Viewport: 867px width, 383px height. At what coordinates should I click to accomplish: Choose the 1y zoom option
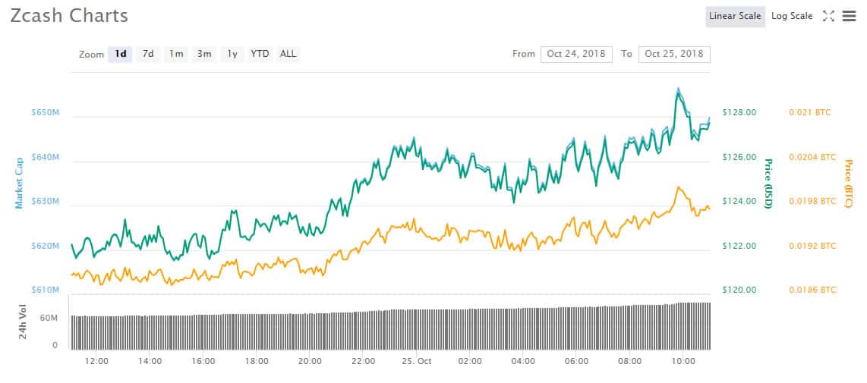(x=232, y=54)
